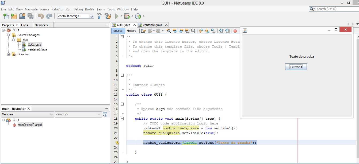The width and height of the screenshot is (359, 164).
Task: Open the default config dropdown
Action: click(x=91, y=16)
